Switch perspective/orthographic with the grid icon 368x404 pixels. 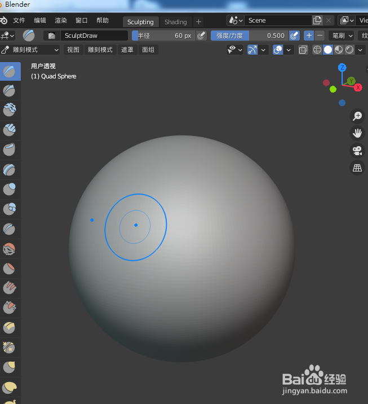tap(357, 168)
